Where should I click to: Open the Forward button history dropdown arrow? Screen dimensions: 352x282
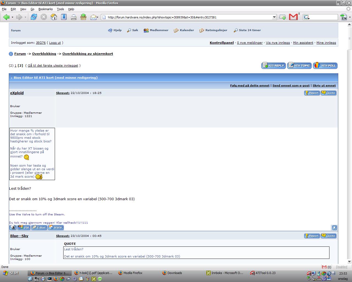click(25, 17)
